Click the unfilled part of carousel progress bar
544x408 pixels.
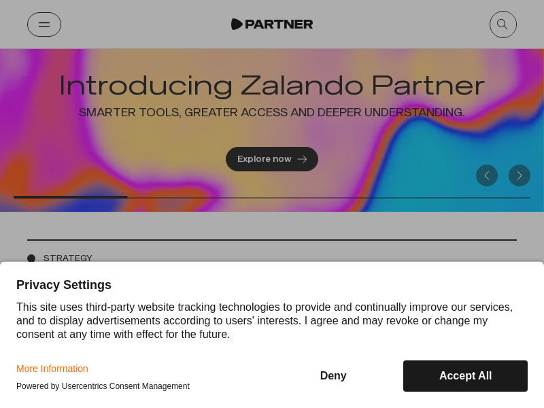tap(326, 197)
